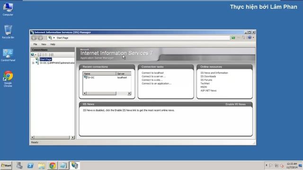Click left arrow of Recent connections scrollbar

[x=85, y=93]
